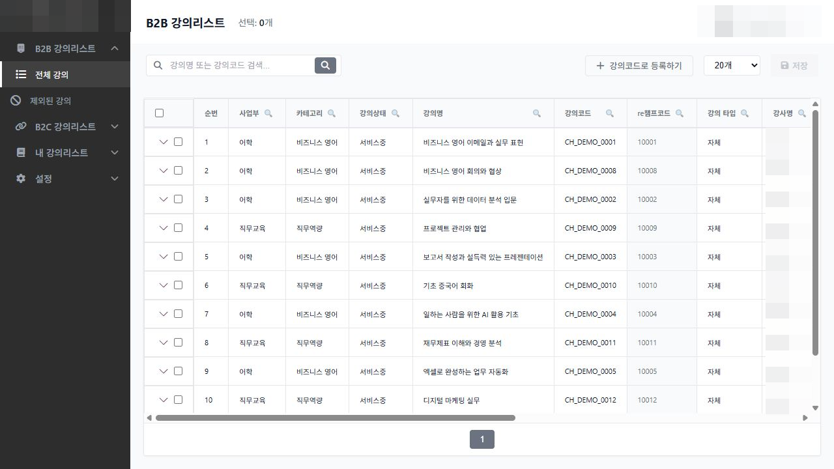Click the 저장 save button
The image size is (834, 469).
794,65
